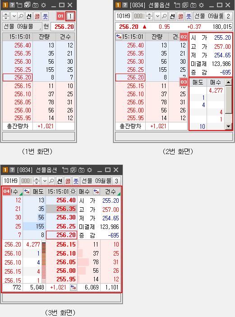
Task: Click the camera capture icon in screen 2 title bar
Action: coord(193,5)
